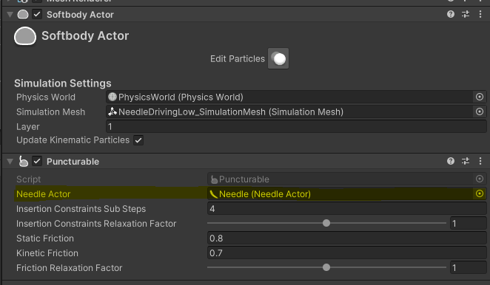Select the PhysicsWorld object reference

coord(289,97)
